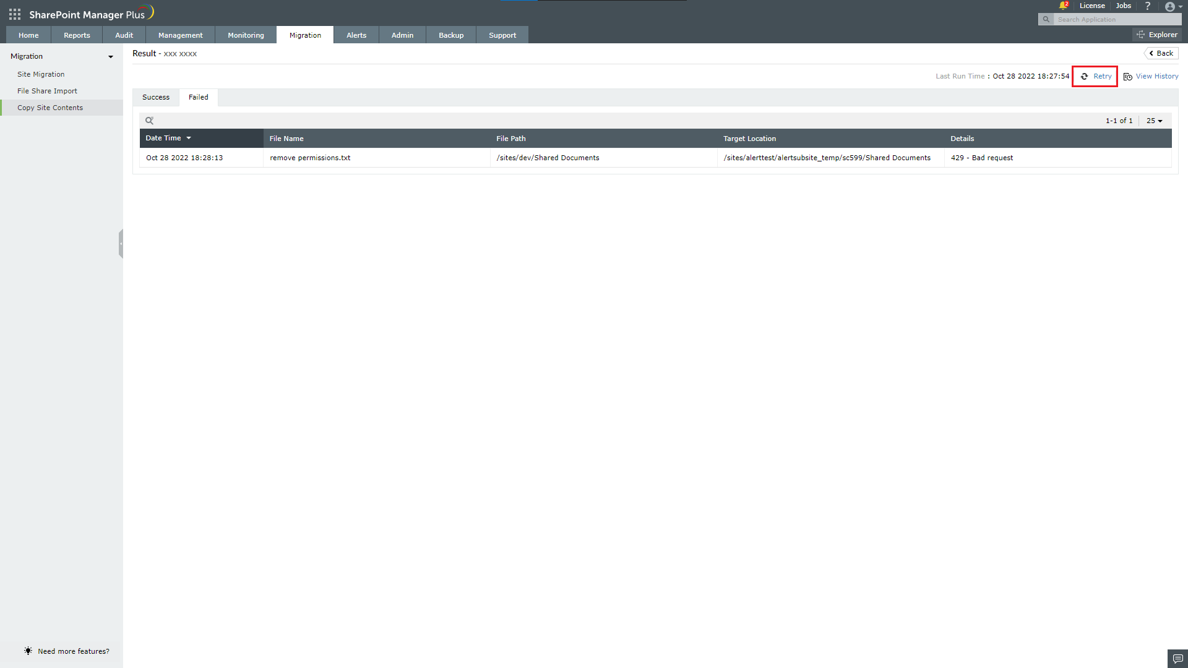Open View History using its clock-document icon

pos(1127,76)
